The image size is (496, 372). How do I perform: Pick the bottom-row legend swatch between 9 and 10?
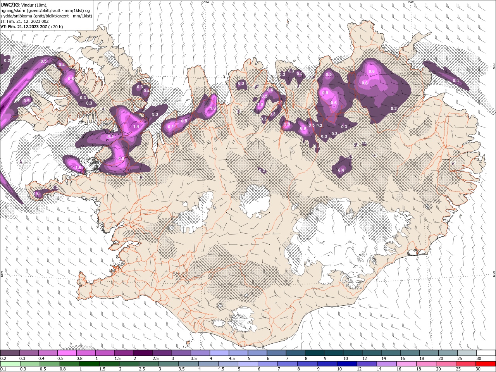[327, 364]
